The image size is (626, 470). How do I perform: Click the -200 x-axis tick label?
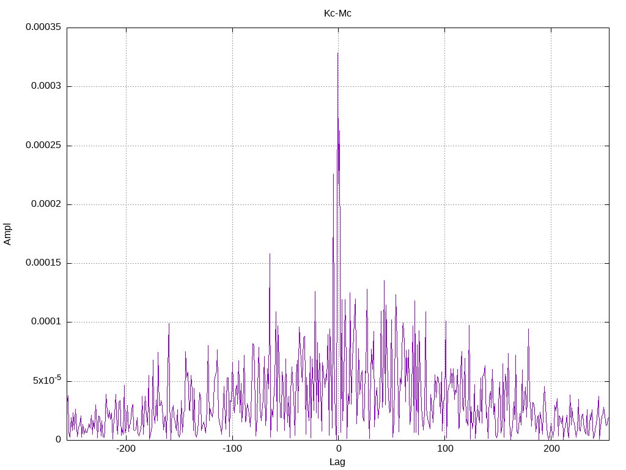[x=126, y=449]
